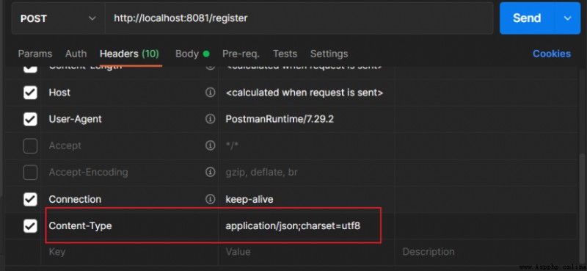Enable the Accept header checkbox
Screen dimensions: 587x271
30,146
